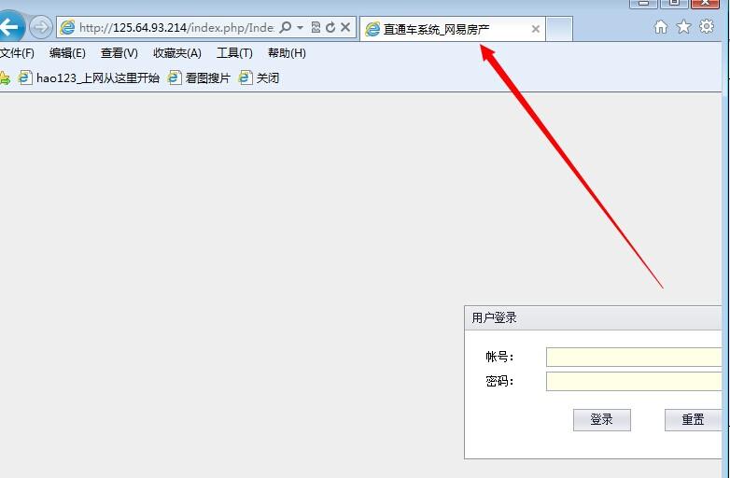Stop loading with the address bar X
This screenshot has height=478, width=730.
(345, 27)
